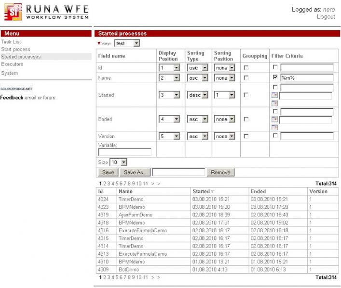Open calendar icon beside Started row's second filter field
341x288 pixels.
tap(274, 96)
